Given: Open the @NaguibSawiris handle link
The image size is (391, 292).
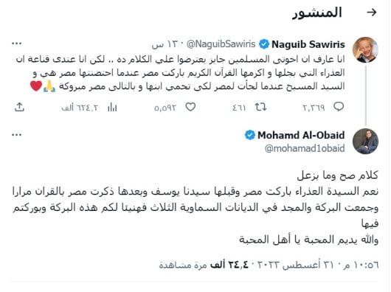Looking at the screenshot, I should coord(221,44).
